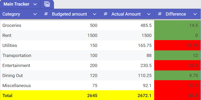Screen dimensions: 201x100
Task: Click the total actual value 2672.1
Action: 145,96
